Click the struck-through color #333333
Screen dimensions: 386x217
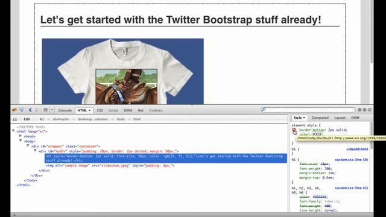click(314, 197)
